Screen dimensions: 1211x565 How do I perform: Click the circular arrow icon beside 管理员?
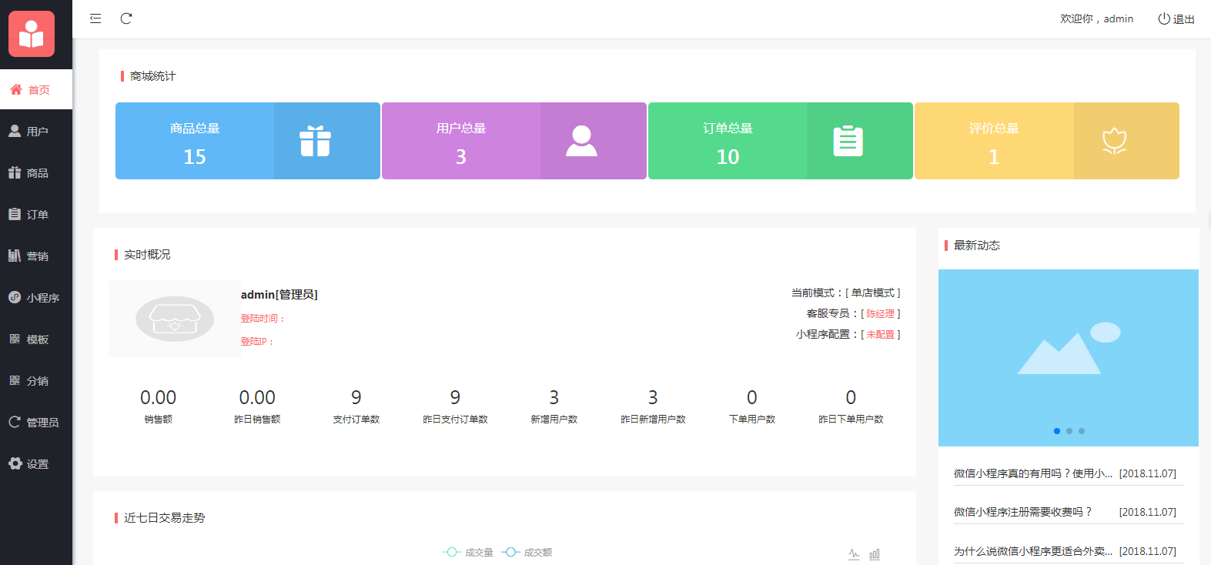(x=15, y=422)
